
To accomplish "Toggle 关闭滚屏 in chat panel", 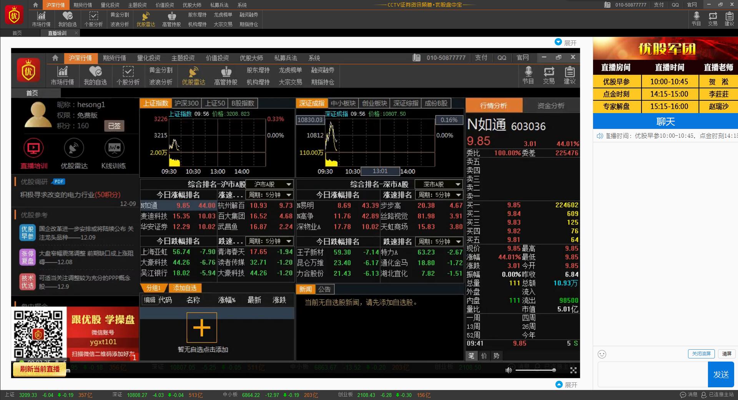I will coord(701,354).
